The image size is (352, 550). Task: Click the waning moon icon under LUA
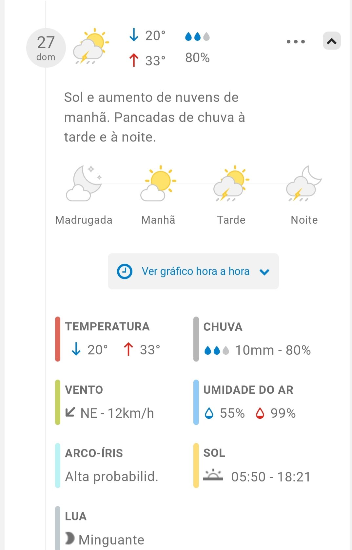coord(69,538)
